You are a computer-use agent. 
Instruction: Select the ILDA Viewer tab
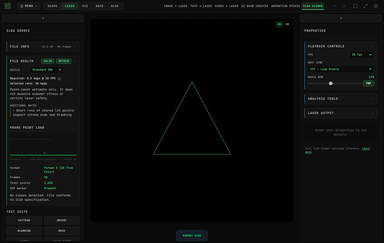click(313, 6)
